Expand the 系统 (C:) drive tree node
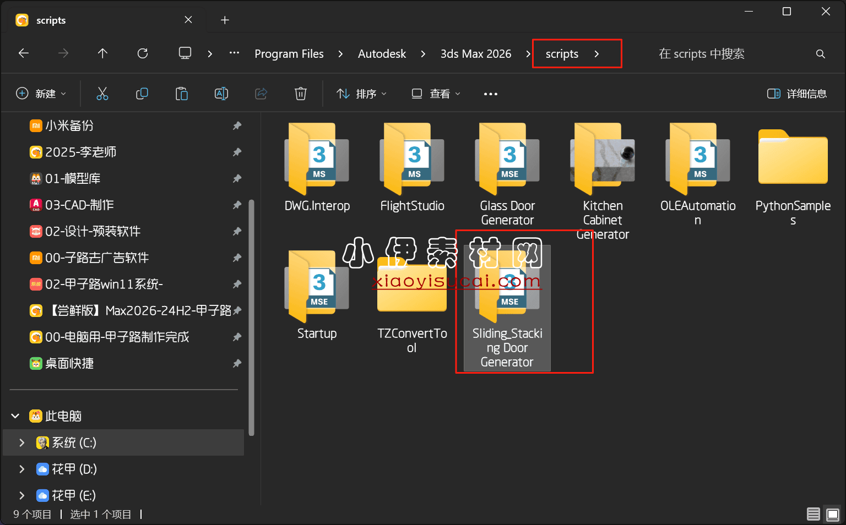This screenshot has width=846, height=525. 22,442
